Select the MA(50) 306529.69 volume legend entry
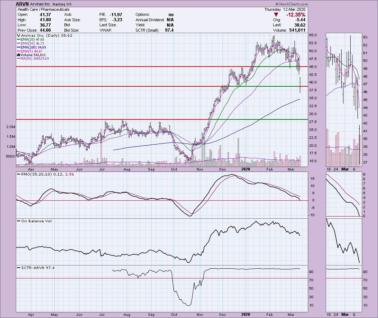 33,59
